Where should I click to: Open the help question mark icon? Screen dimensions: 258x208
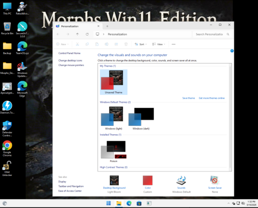[x=232, y=51]
